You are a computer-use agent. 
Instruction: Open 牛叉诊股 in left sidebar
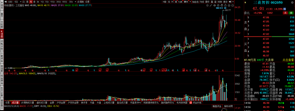pyautogui.click(x=2, y=92)
